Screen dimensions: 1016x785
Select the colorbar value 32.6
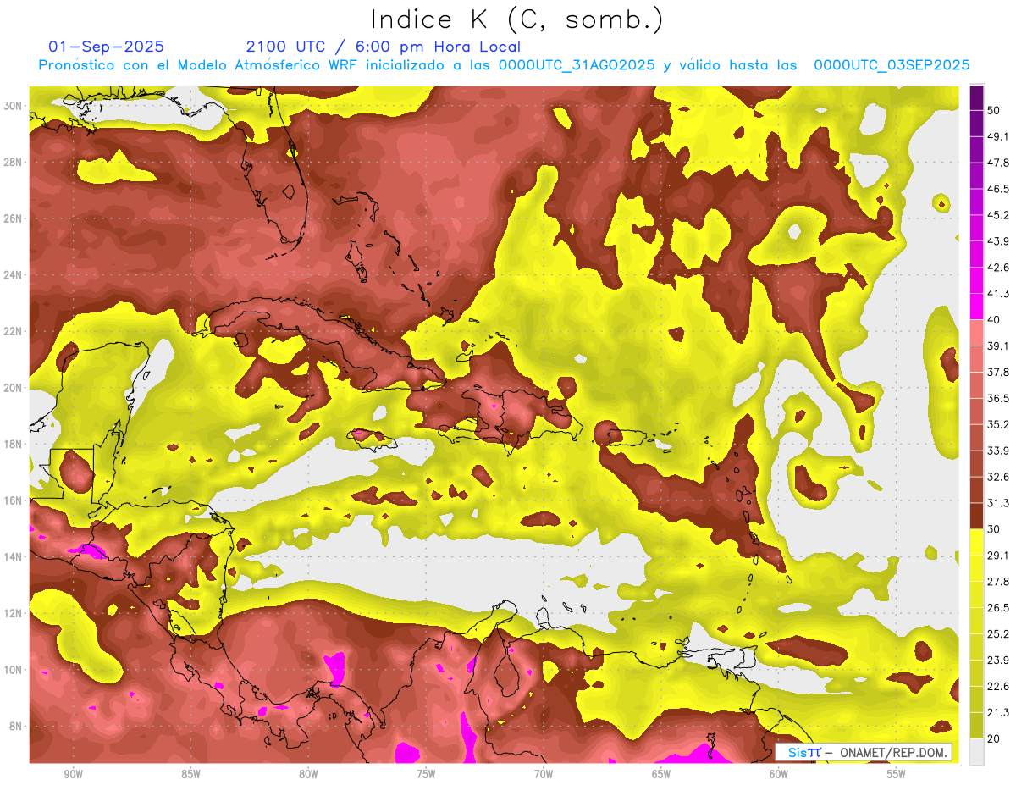click(997, 478)
